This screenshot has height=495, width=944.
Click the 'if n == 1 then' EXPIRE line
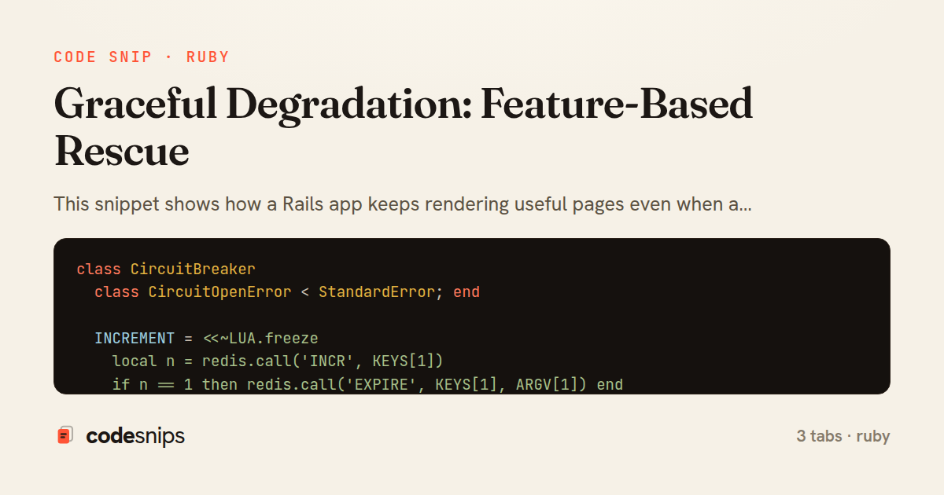pyautogui.click(x=367, y=385)
